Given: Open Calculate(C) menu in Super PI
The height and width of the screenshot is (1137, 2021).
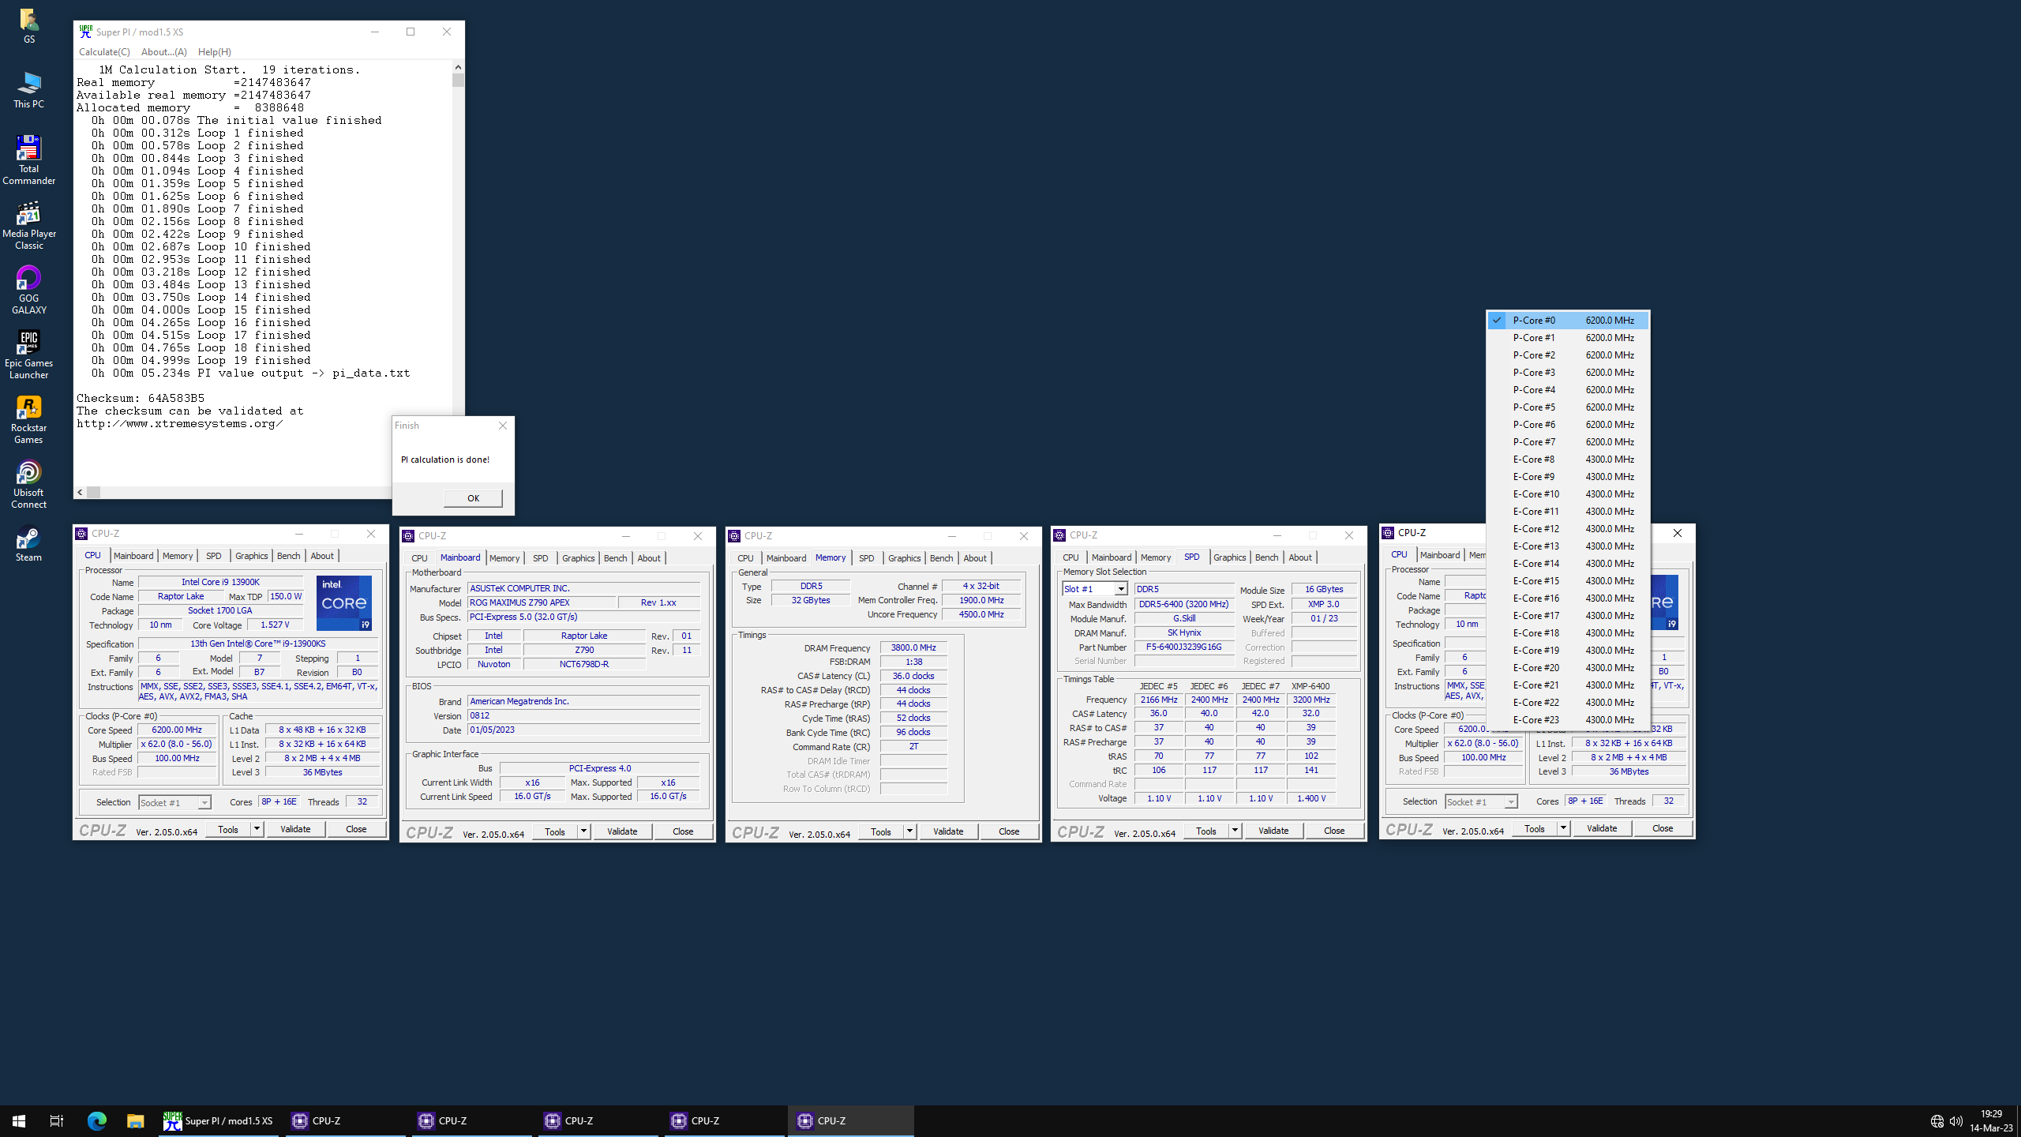Looking at the screenshot, I should [104, 52].
